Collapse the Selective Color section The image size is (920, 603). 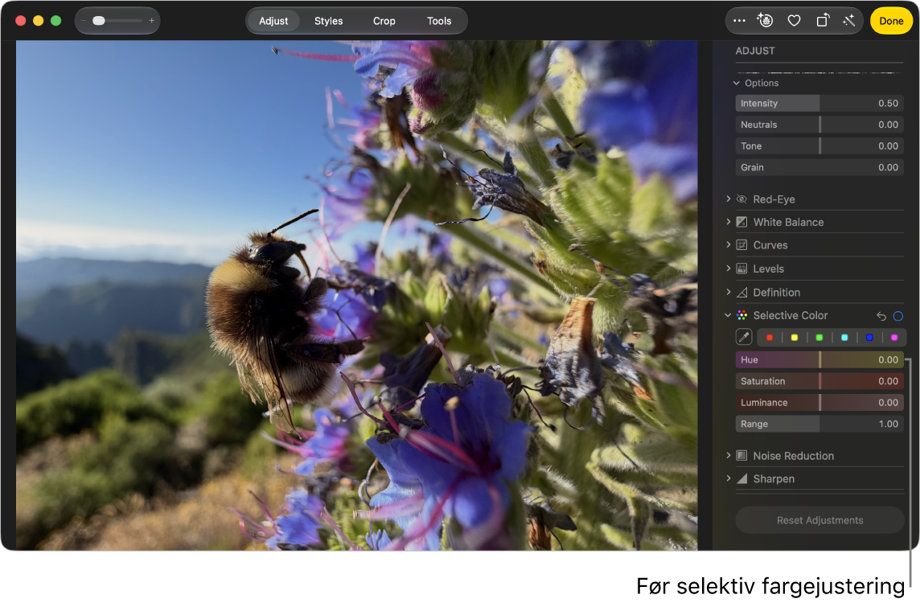tap(728, 316)
